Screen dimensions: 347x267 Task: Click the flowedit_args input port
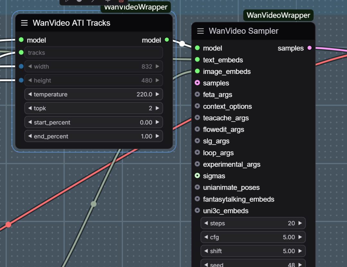197,129
